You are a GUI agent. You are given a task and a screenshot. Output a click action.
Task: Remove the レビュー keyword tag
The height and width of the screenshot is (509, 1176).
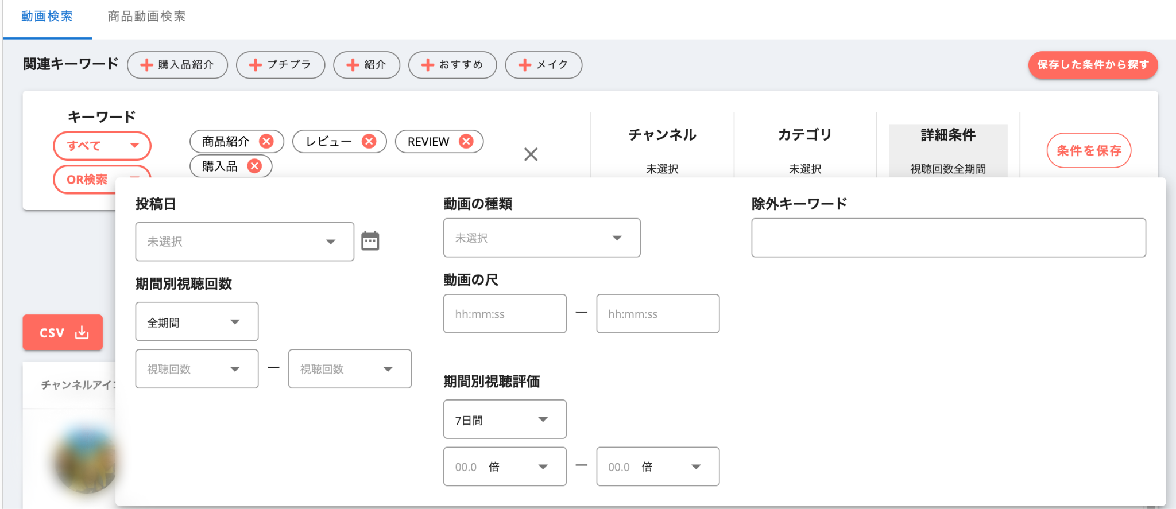click(369, 141)
